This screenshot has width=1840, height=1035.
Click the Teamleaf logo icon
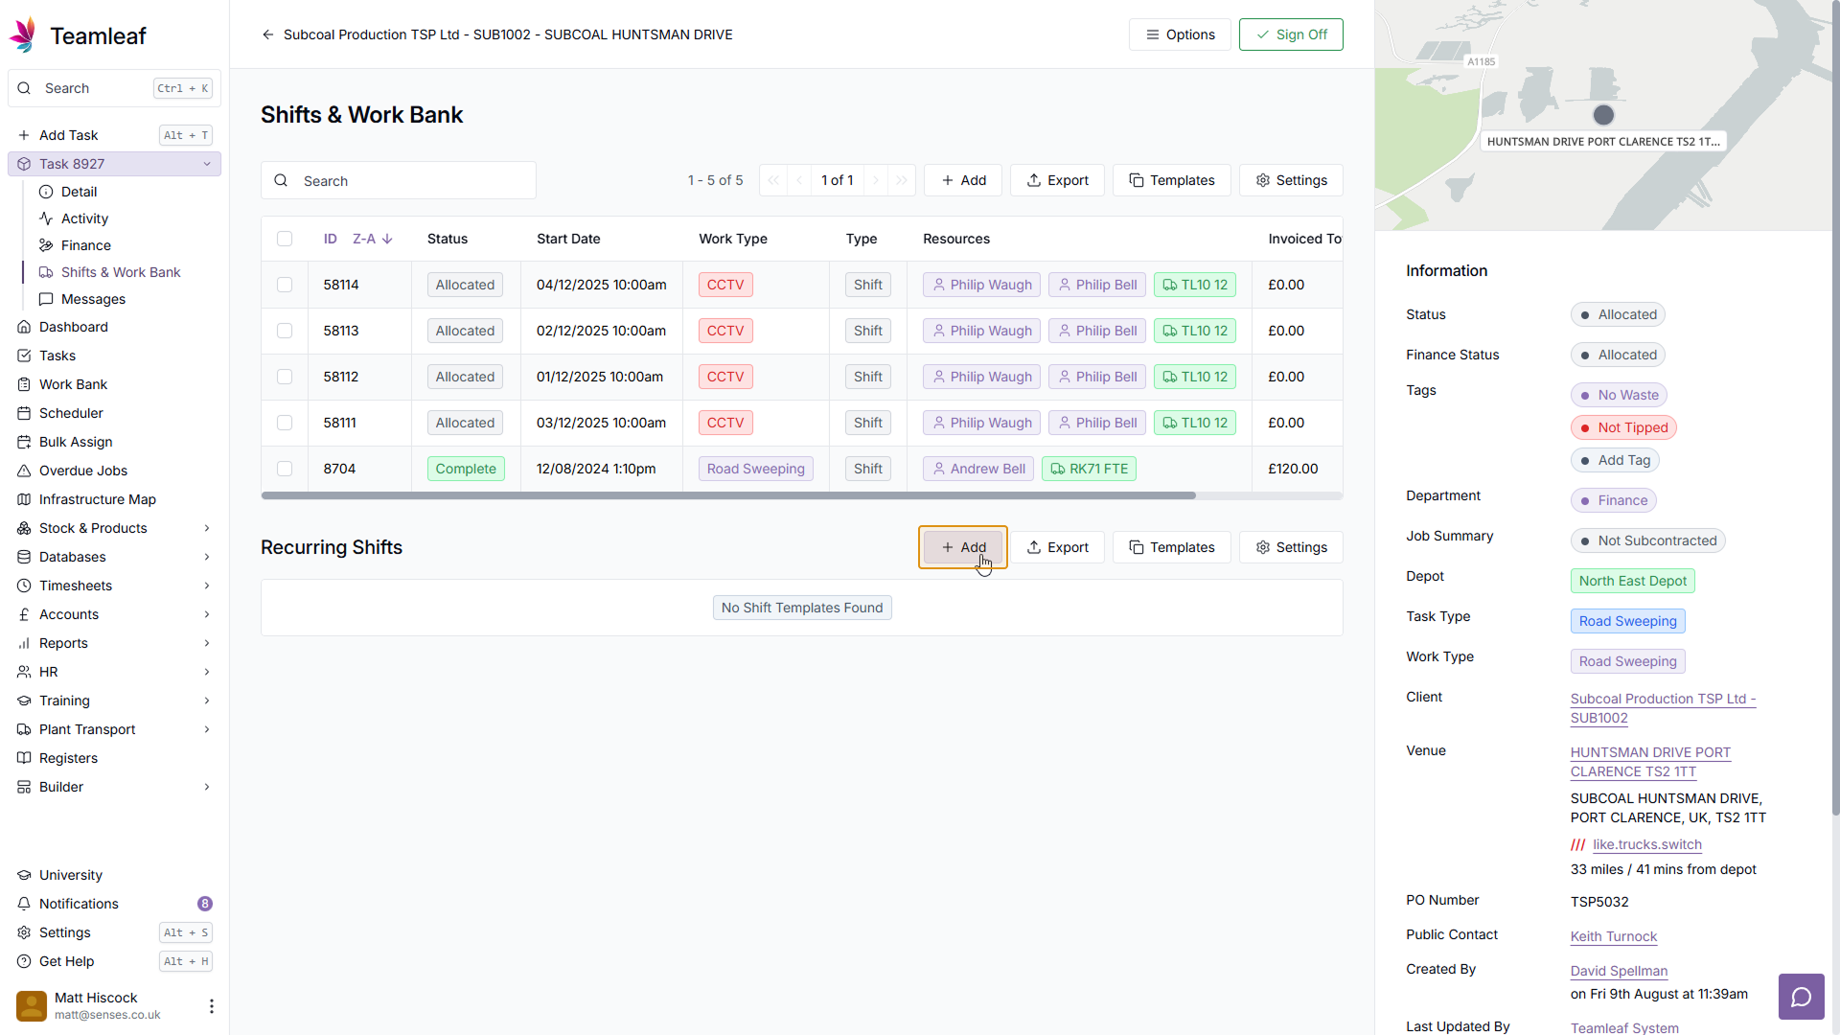(23, 35)
